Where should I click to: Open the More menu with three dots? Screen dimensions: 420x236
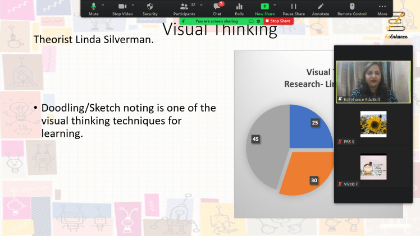[x=382, y=8]
